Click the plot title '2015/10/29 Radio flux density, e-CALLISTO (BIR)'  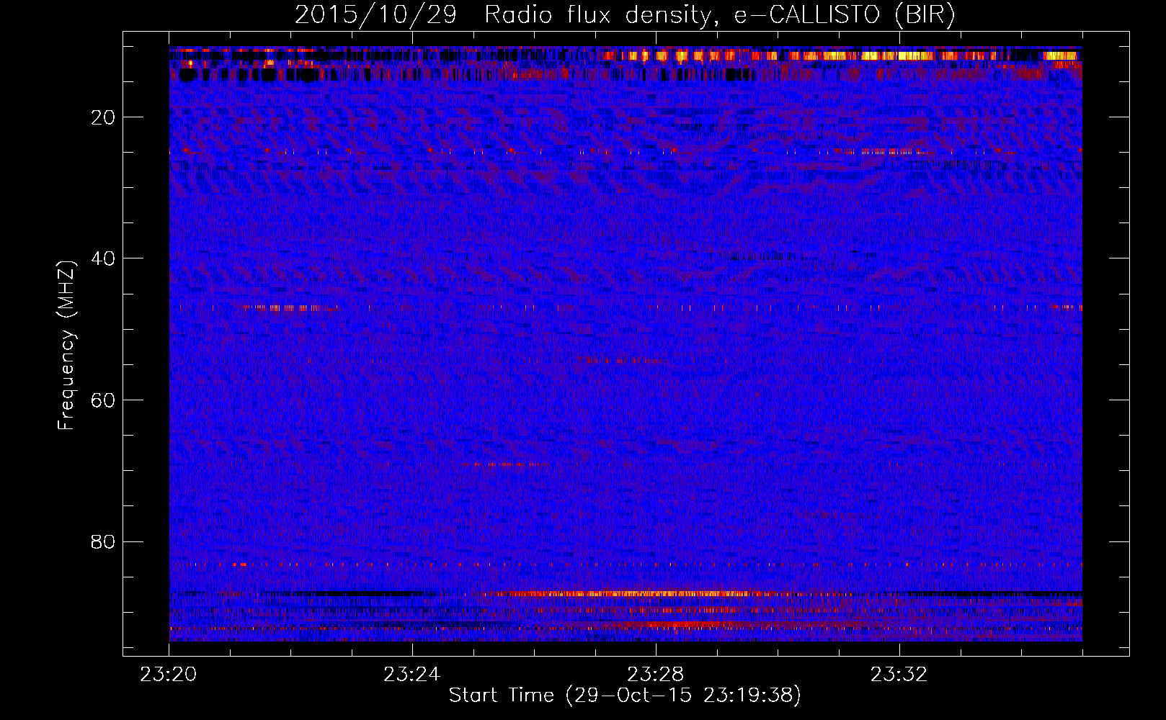pos(625,15)
